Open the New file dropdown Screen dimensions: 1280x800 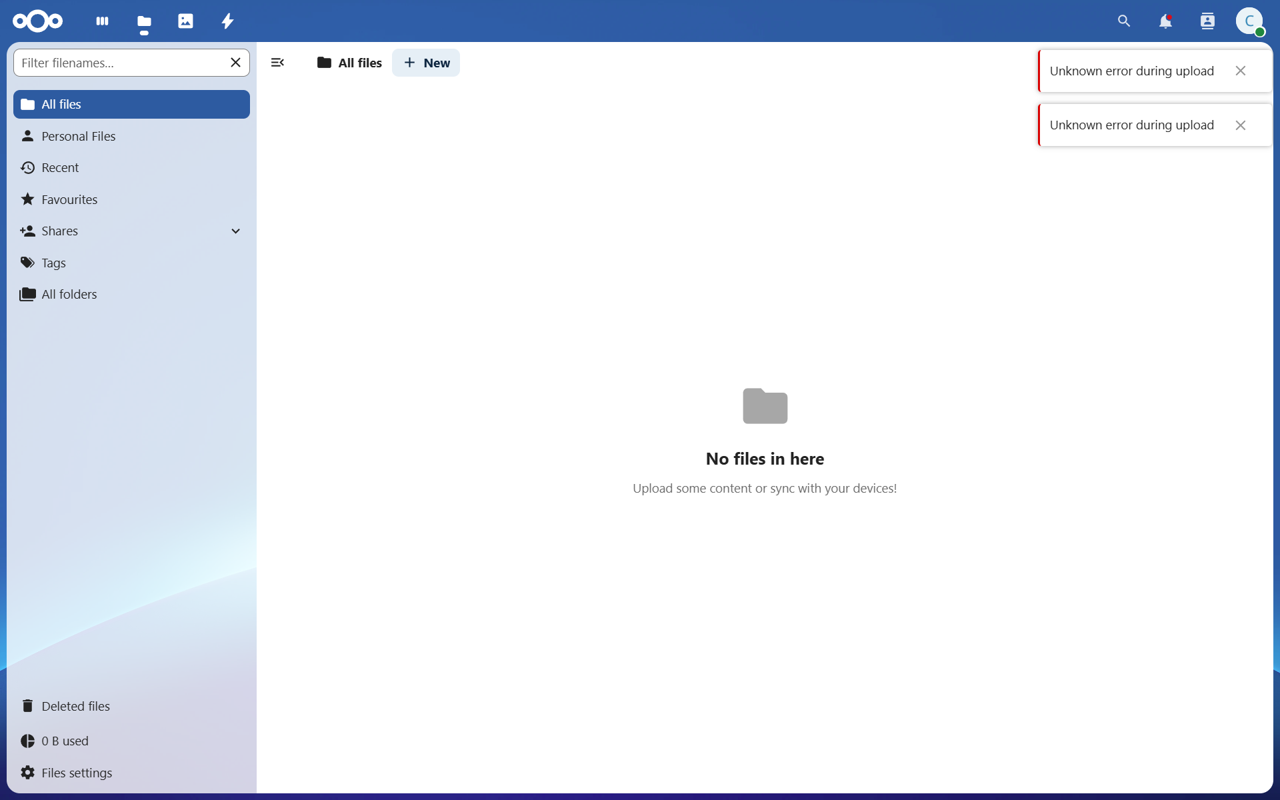(x=426, y=63)
